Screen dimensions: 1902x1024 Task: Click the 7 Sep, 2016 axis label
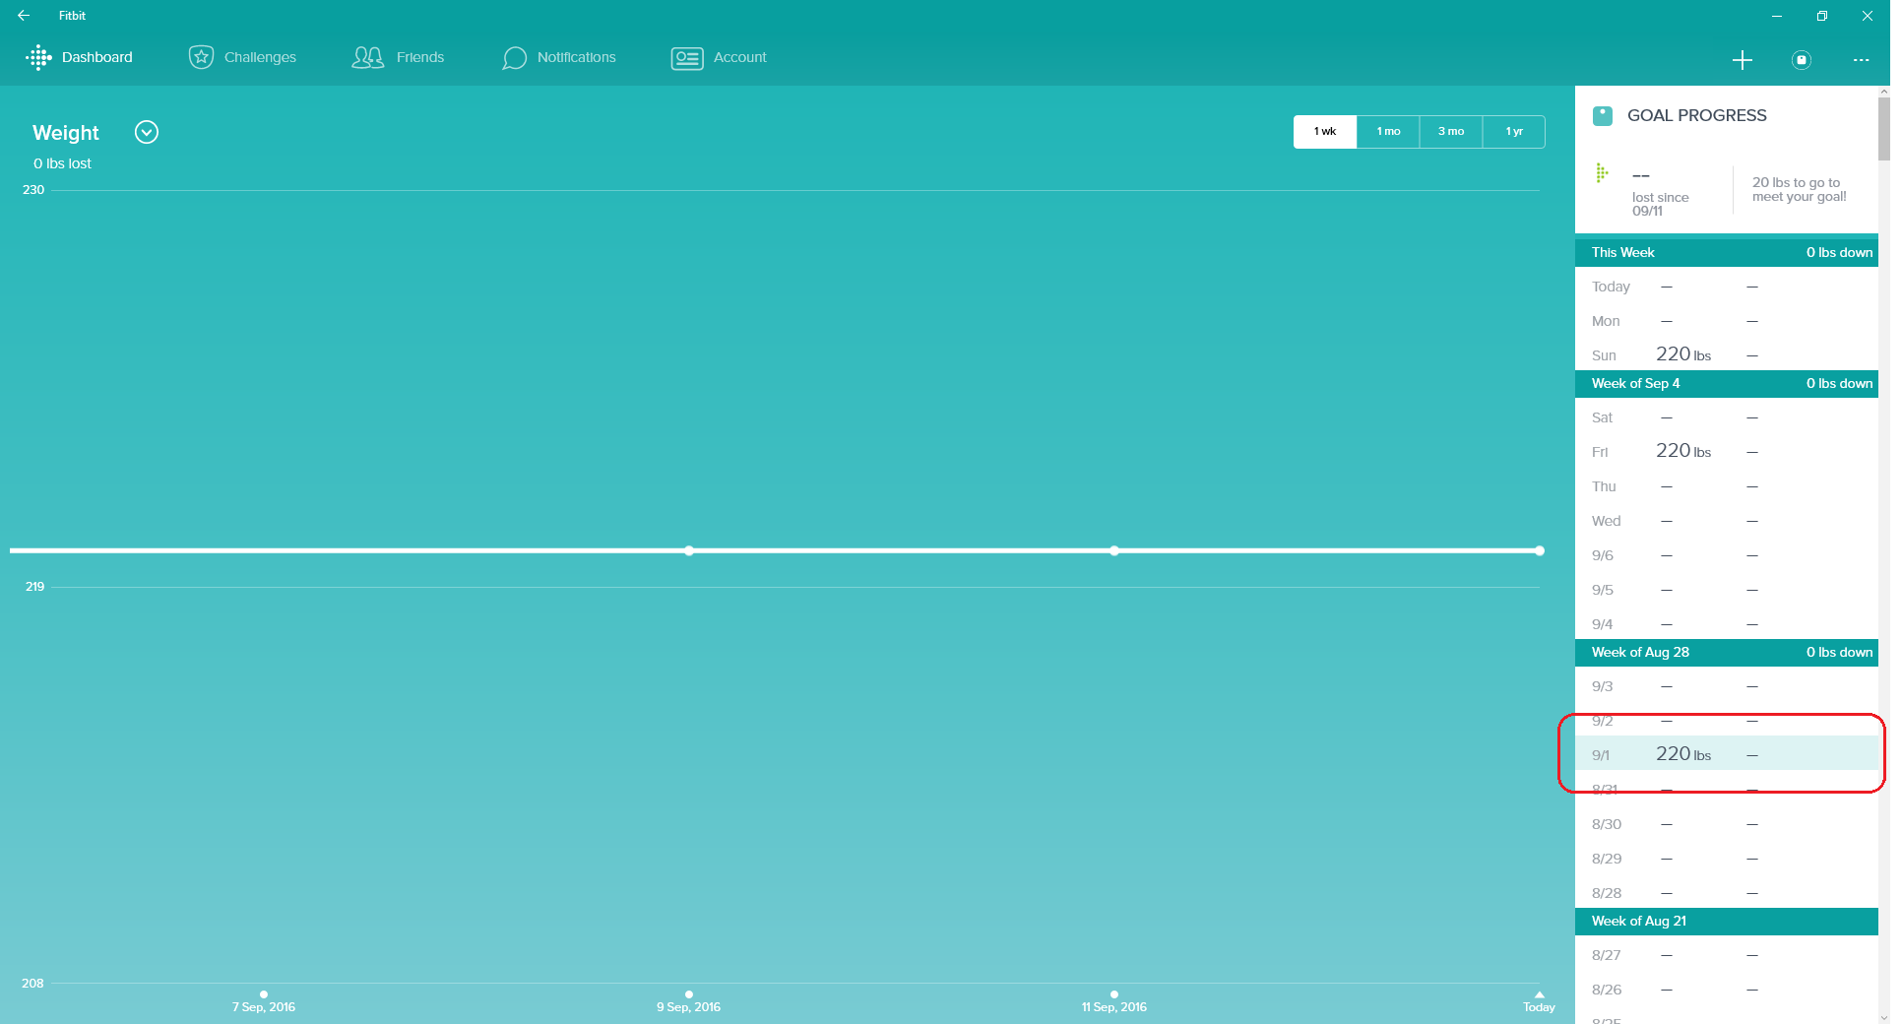[263, 1006]
